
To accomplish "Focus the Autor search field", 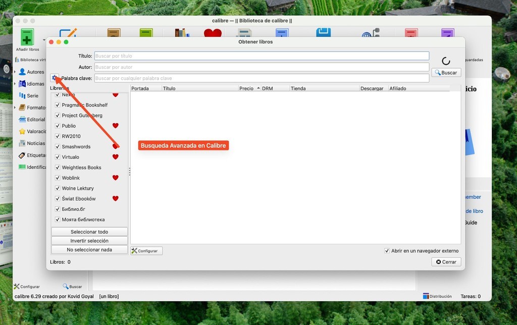I will (262, 67).
